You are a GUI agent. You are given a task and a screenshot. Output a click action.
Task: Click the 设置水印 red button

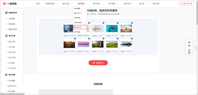click(98, 63)
